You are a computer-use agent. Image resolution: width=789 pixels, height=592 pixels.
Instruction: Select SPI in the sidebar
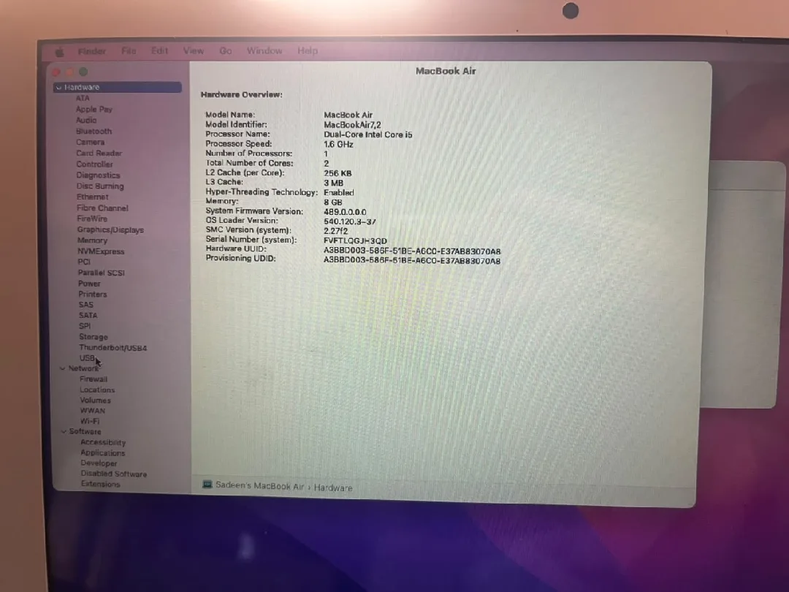85,326
